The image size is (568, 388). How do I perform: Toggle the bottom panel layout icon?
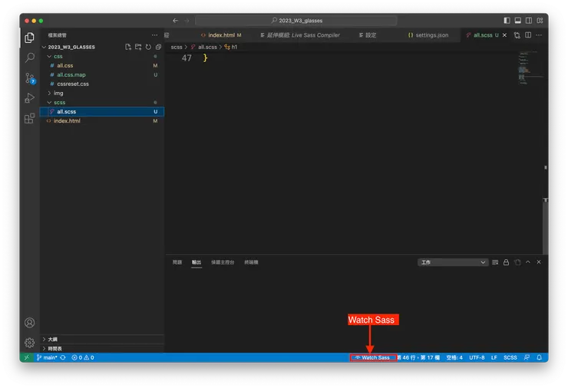point(518,21)
